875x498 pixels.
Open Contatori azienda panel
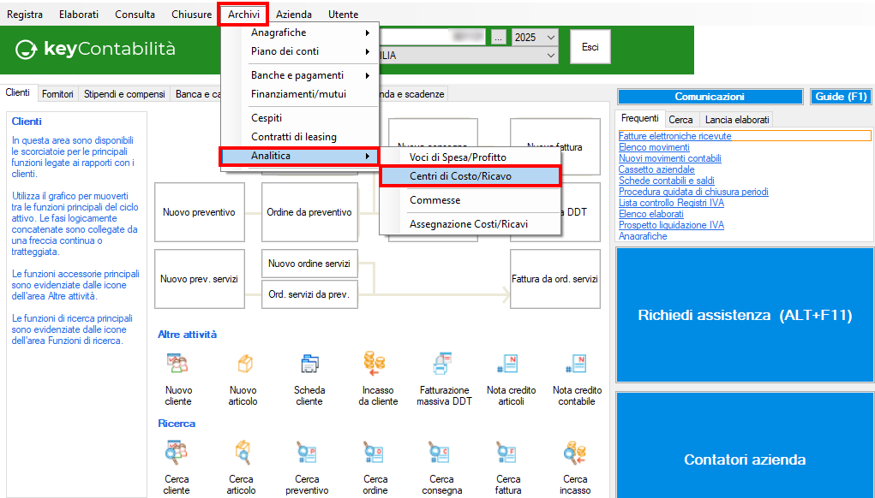pyautogui.click(x=745, y=446)
